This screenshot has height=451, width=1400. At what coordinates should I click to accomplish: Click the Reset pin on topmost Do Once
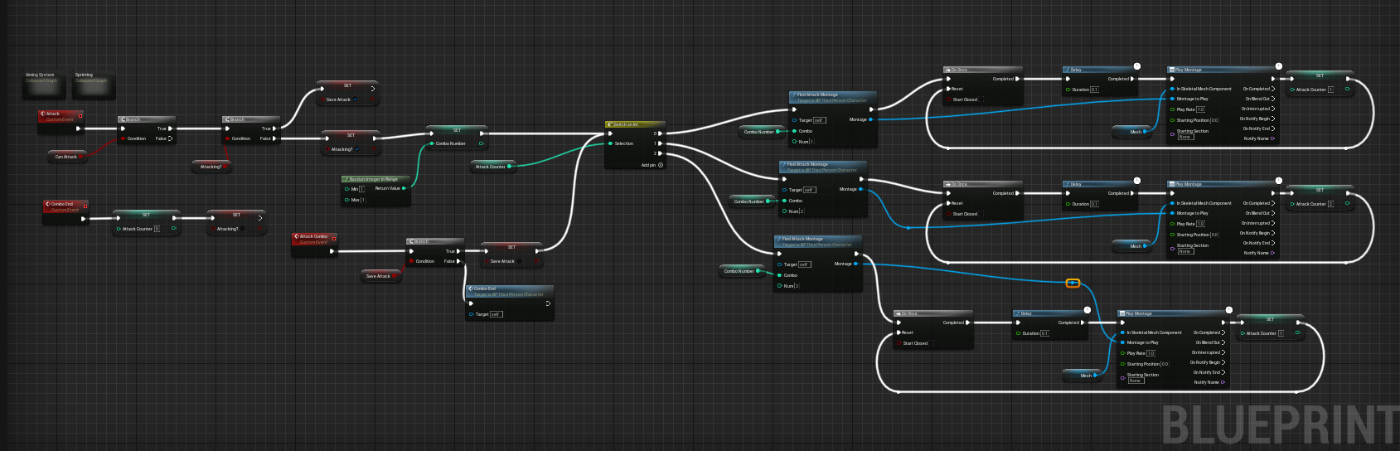click(x=949, y=89)
